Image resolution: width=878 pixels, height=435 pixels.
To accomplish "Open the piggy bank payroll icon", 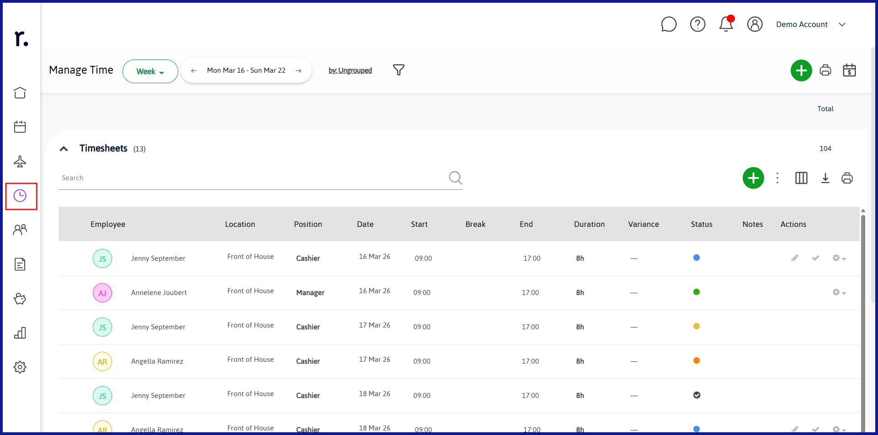I will click(x=20, y=299).
